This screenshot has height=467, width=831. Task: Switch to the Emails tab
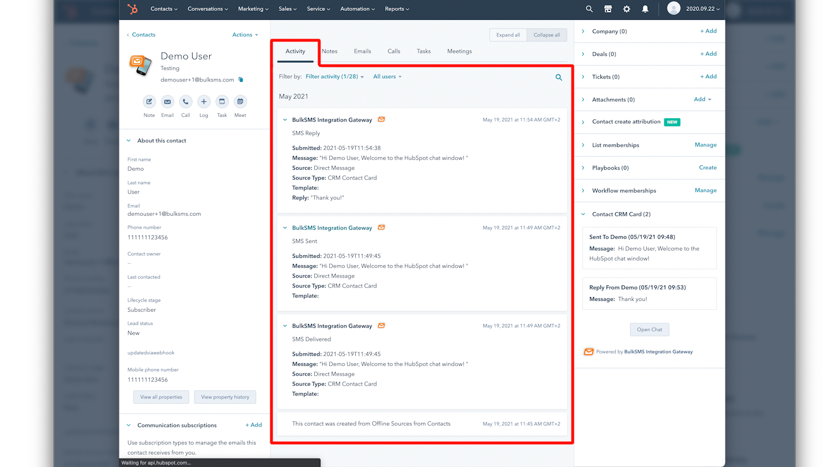click(362, 51)
